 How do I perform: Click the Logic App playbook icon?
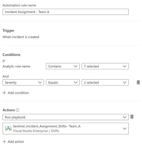(x=8, y=128)
